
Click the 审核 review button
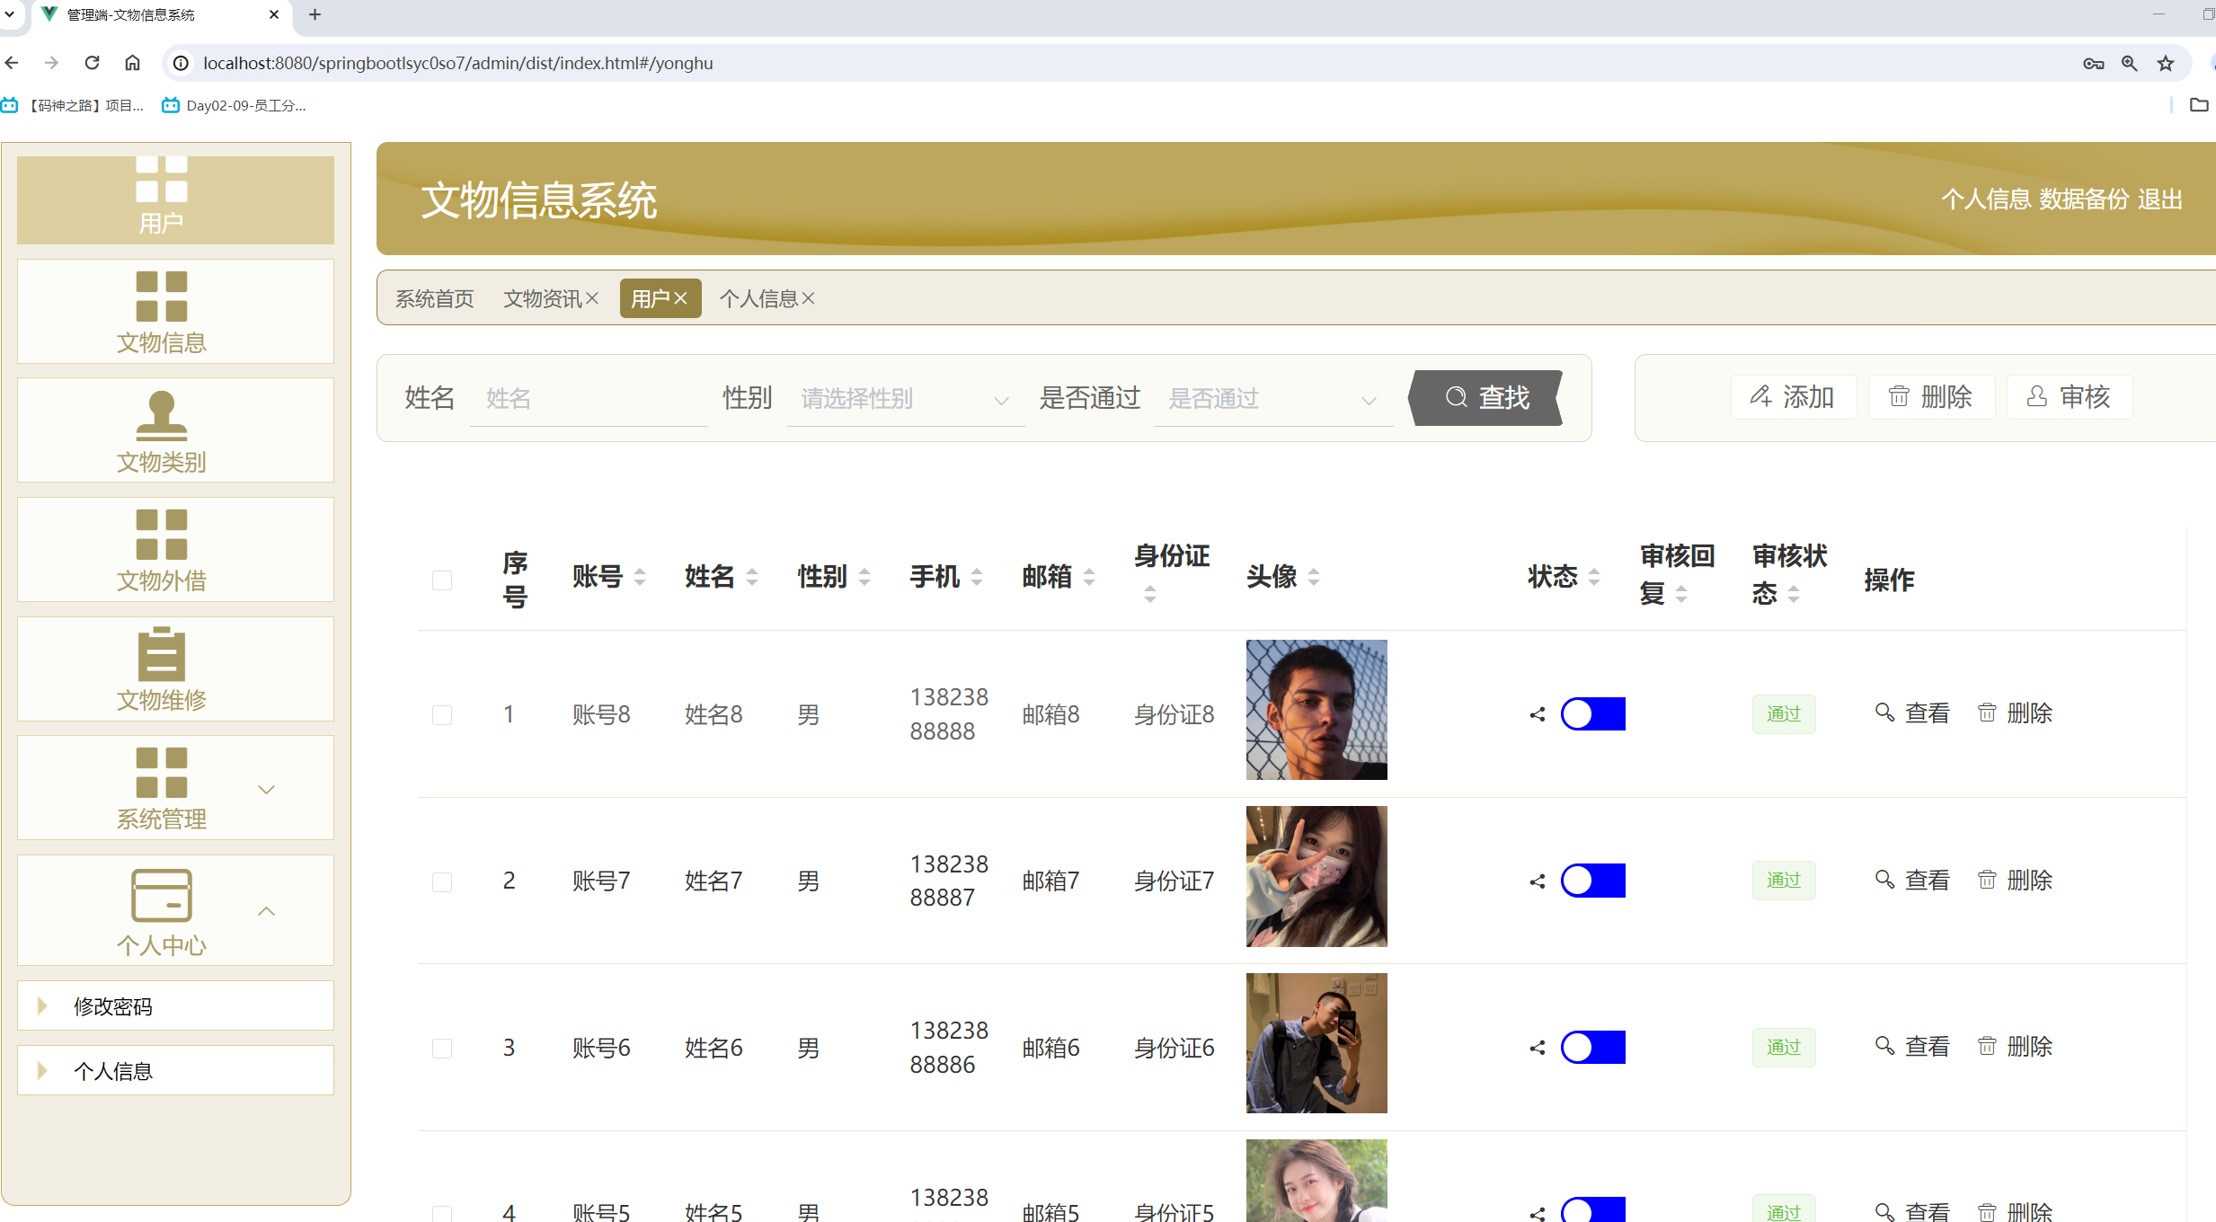(x=2069, y=396)
